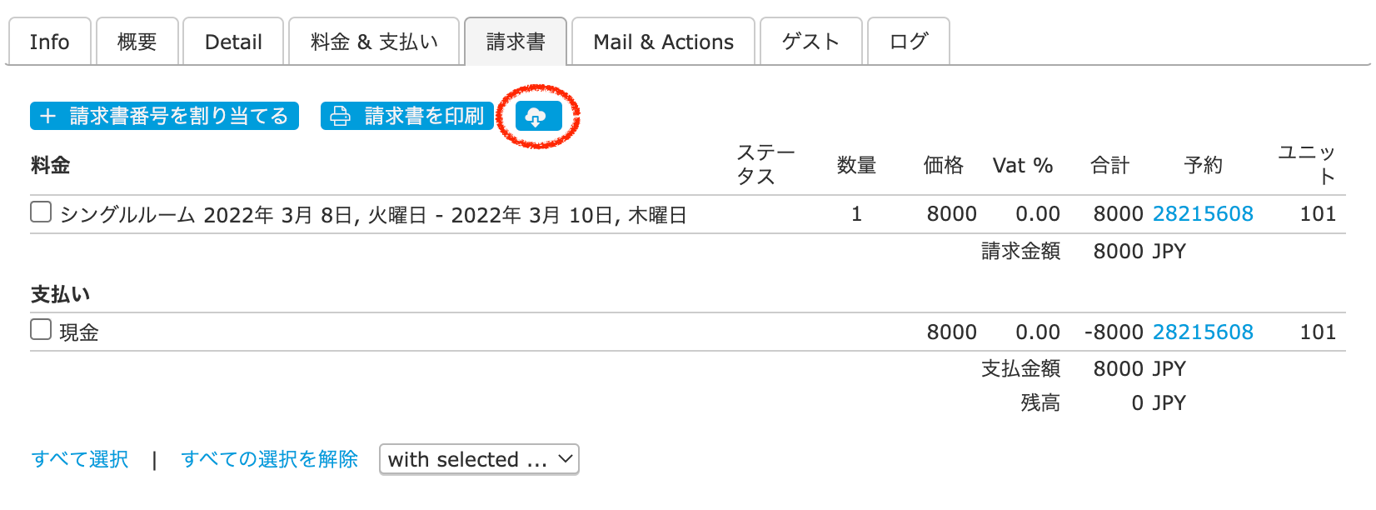This screenshot has height=510, width=1376.
Task: Show the ログ tab
Action: click(x=908, y=42)
